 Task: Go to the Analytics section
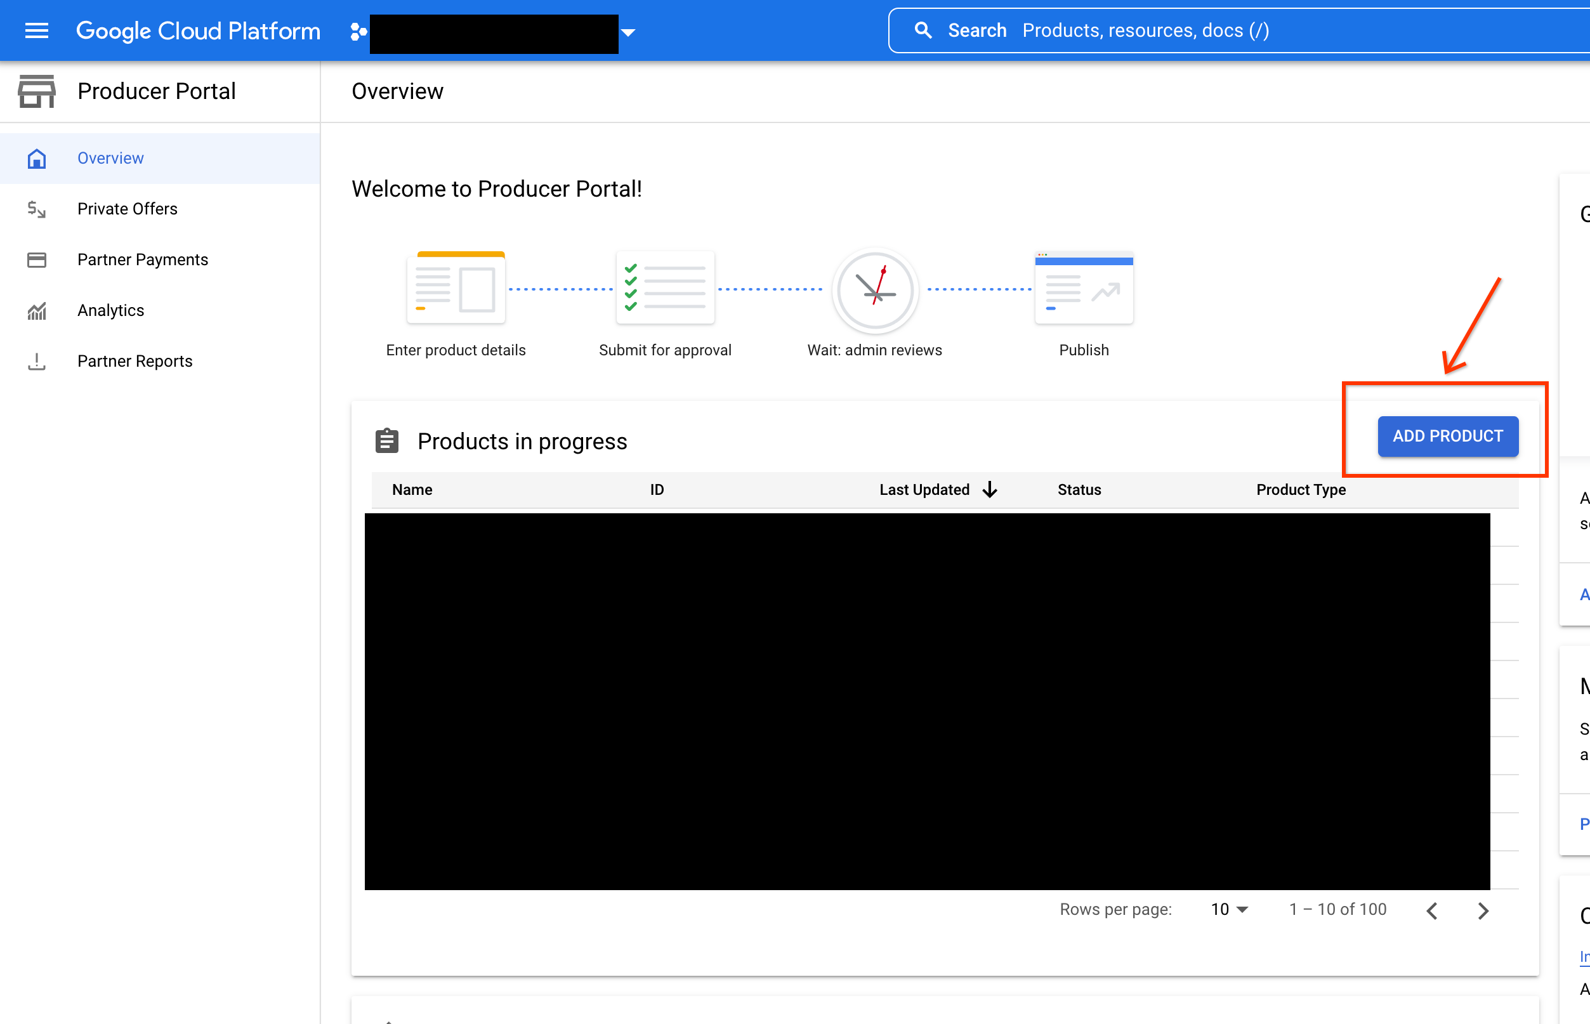(x=110, y=310)
